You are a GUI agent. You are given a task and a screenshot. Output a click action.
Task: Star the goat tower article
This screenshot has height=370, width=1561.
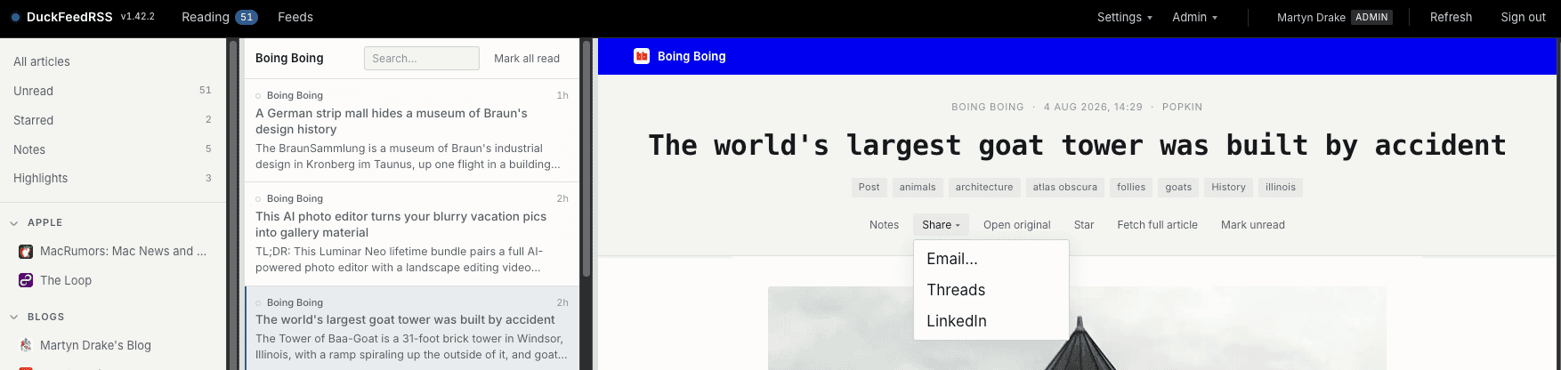1083,225
